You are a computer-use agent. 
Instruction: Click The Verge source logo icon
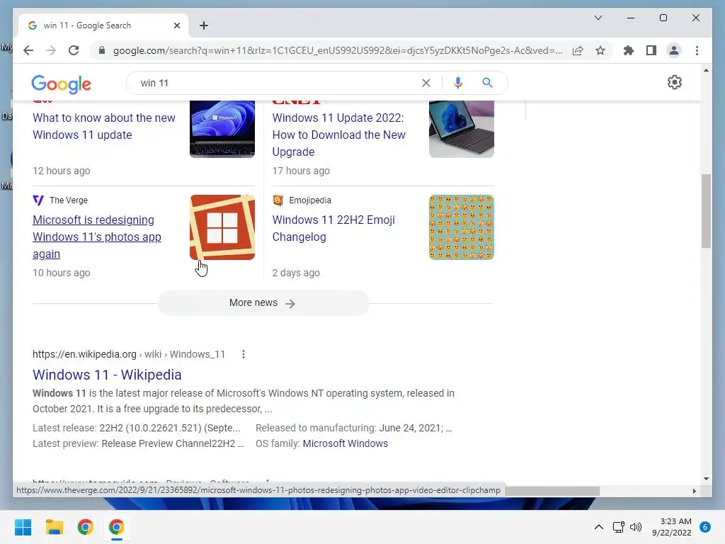38,200
